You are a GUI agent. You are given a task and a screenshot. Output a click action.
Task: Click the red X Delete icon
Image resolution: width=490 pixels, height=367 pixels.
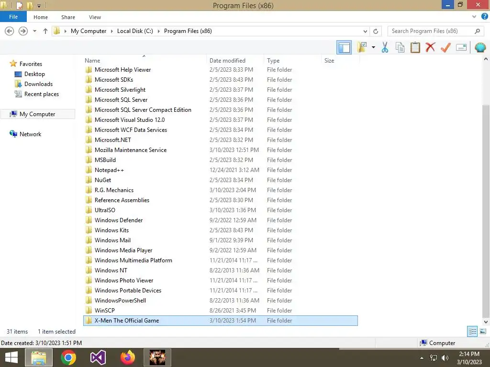pos(430,47)
